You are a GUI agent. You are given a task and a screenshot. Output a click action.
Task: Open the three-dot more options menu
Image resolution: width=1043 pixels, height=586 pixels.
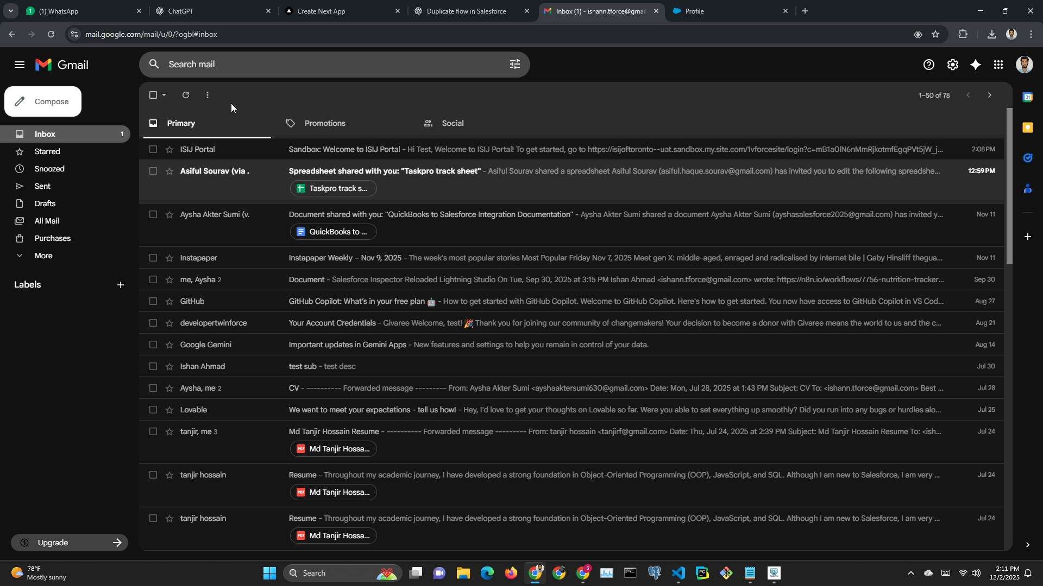tap(208, 95)
